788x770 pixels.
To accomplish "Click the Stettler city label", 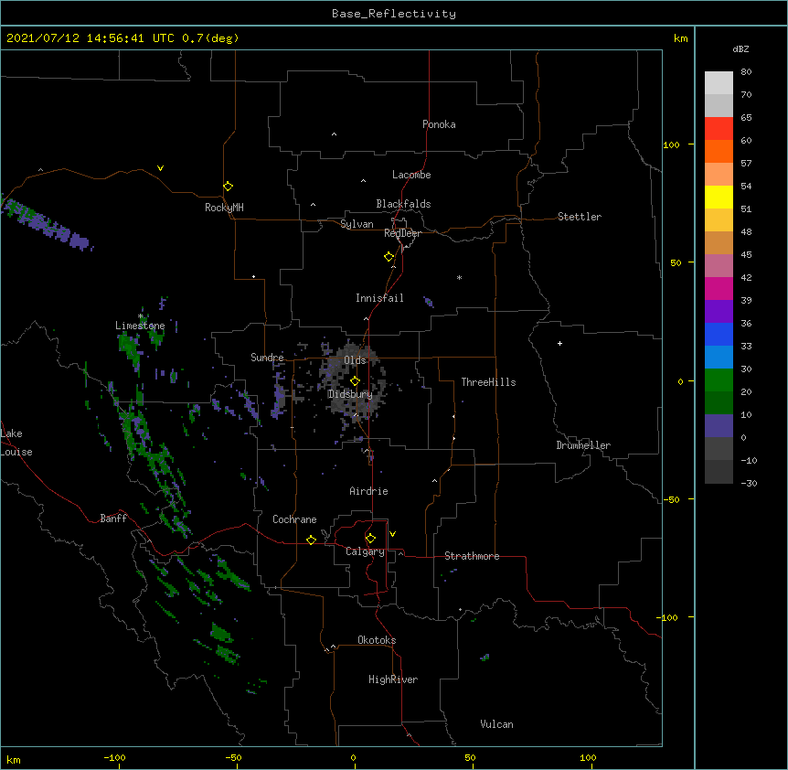I will click(580, 217).
